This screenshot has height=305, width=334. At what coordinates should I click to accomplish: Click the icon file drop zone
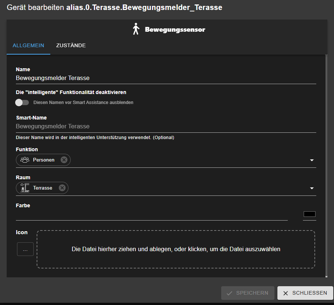pyautogui.click(x=176, y=249)
